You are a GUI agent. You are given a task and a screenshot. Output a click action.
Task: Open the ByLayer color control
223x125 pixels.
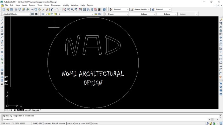[117, 14]
